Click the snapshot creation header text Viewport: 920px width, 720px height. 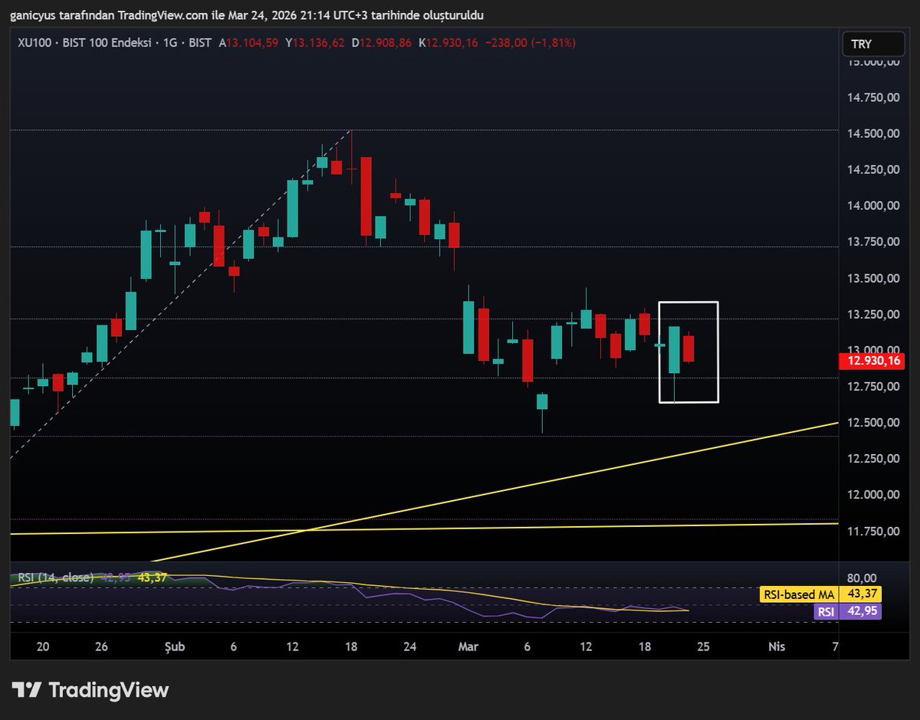(247, 15)
